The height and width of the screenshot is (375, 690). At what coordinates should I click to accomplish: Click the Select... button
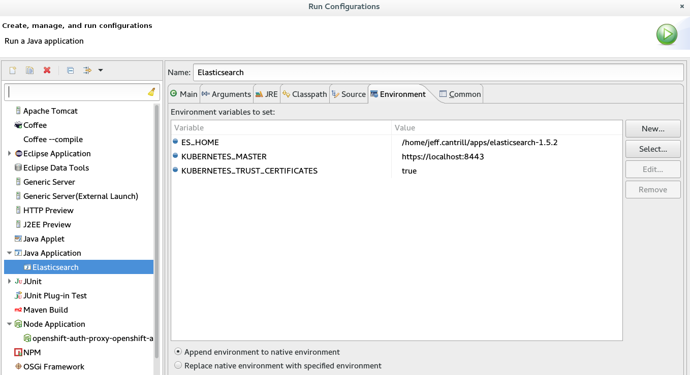(x=653, y=149)
